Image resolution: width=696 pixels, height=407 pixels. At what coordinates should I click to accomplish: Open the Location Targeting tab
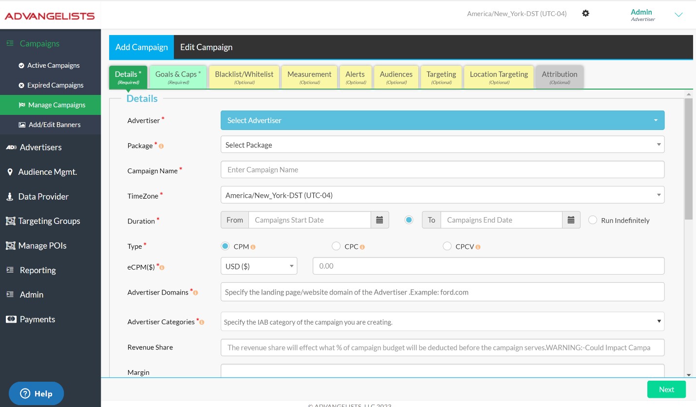(x=499, y=77)
